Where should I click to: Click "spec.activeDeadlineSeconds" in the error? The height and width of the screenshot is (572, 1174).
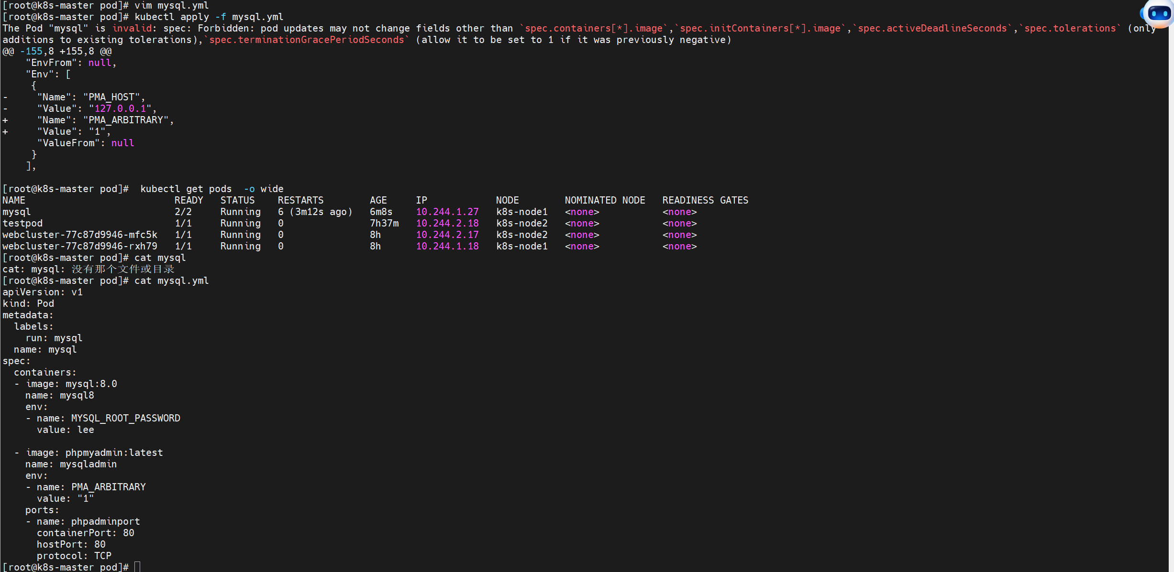click(932, 28)
